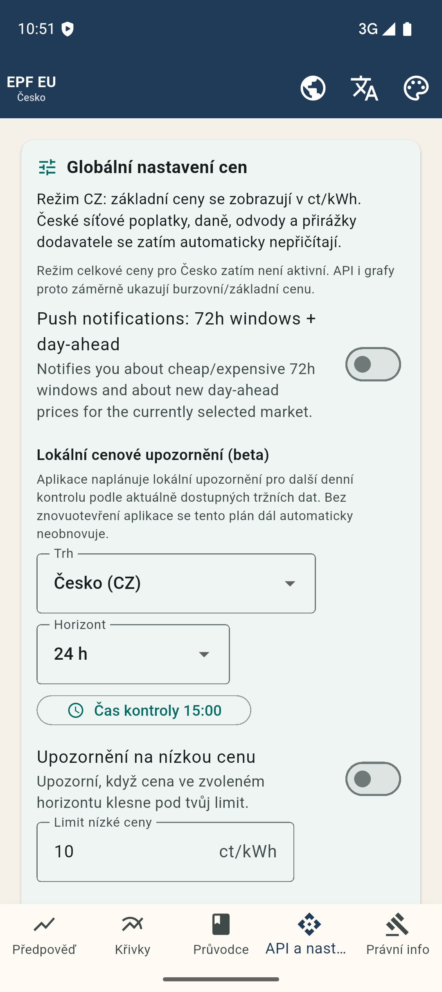Go to the Průvodce tab label
This screenshot has width=442, height=992.
221,949
